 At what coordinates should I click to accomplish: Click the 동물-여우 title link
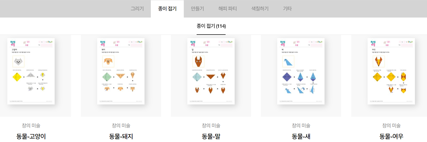(x=391, y=136)
